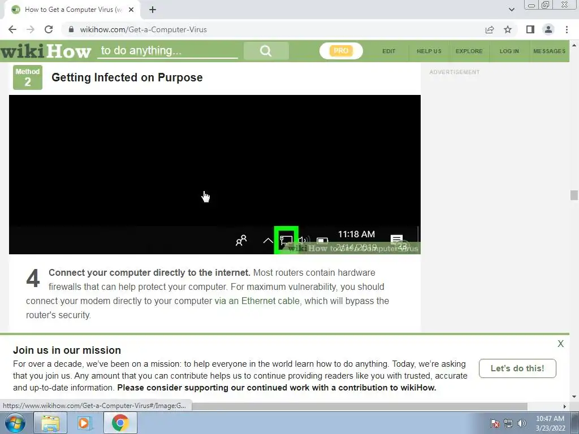579x434 pixels.
Task: Launch Windows Media Player from taskbar
Action: [x=85, y=423]
